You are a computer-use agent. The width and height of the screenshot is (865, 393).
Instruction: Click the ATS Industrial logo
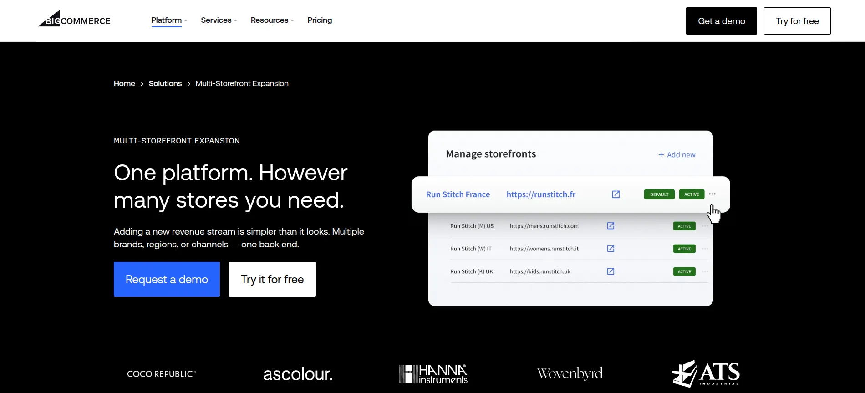tap(706, 373)
